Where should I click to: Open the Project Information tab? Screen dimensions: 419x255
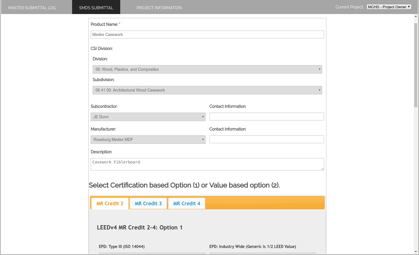159,8
